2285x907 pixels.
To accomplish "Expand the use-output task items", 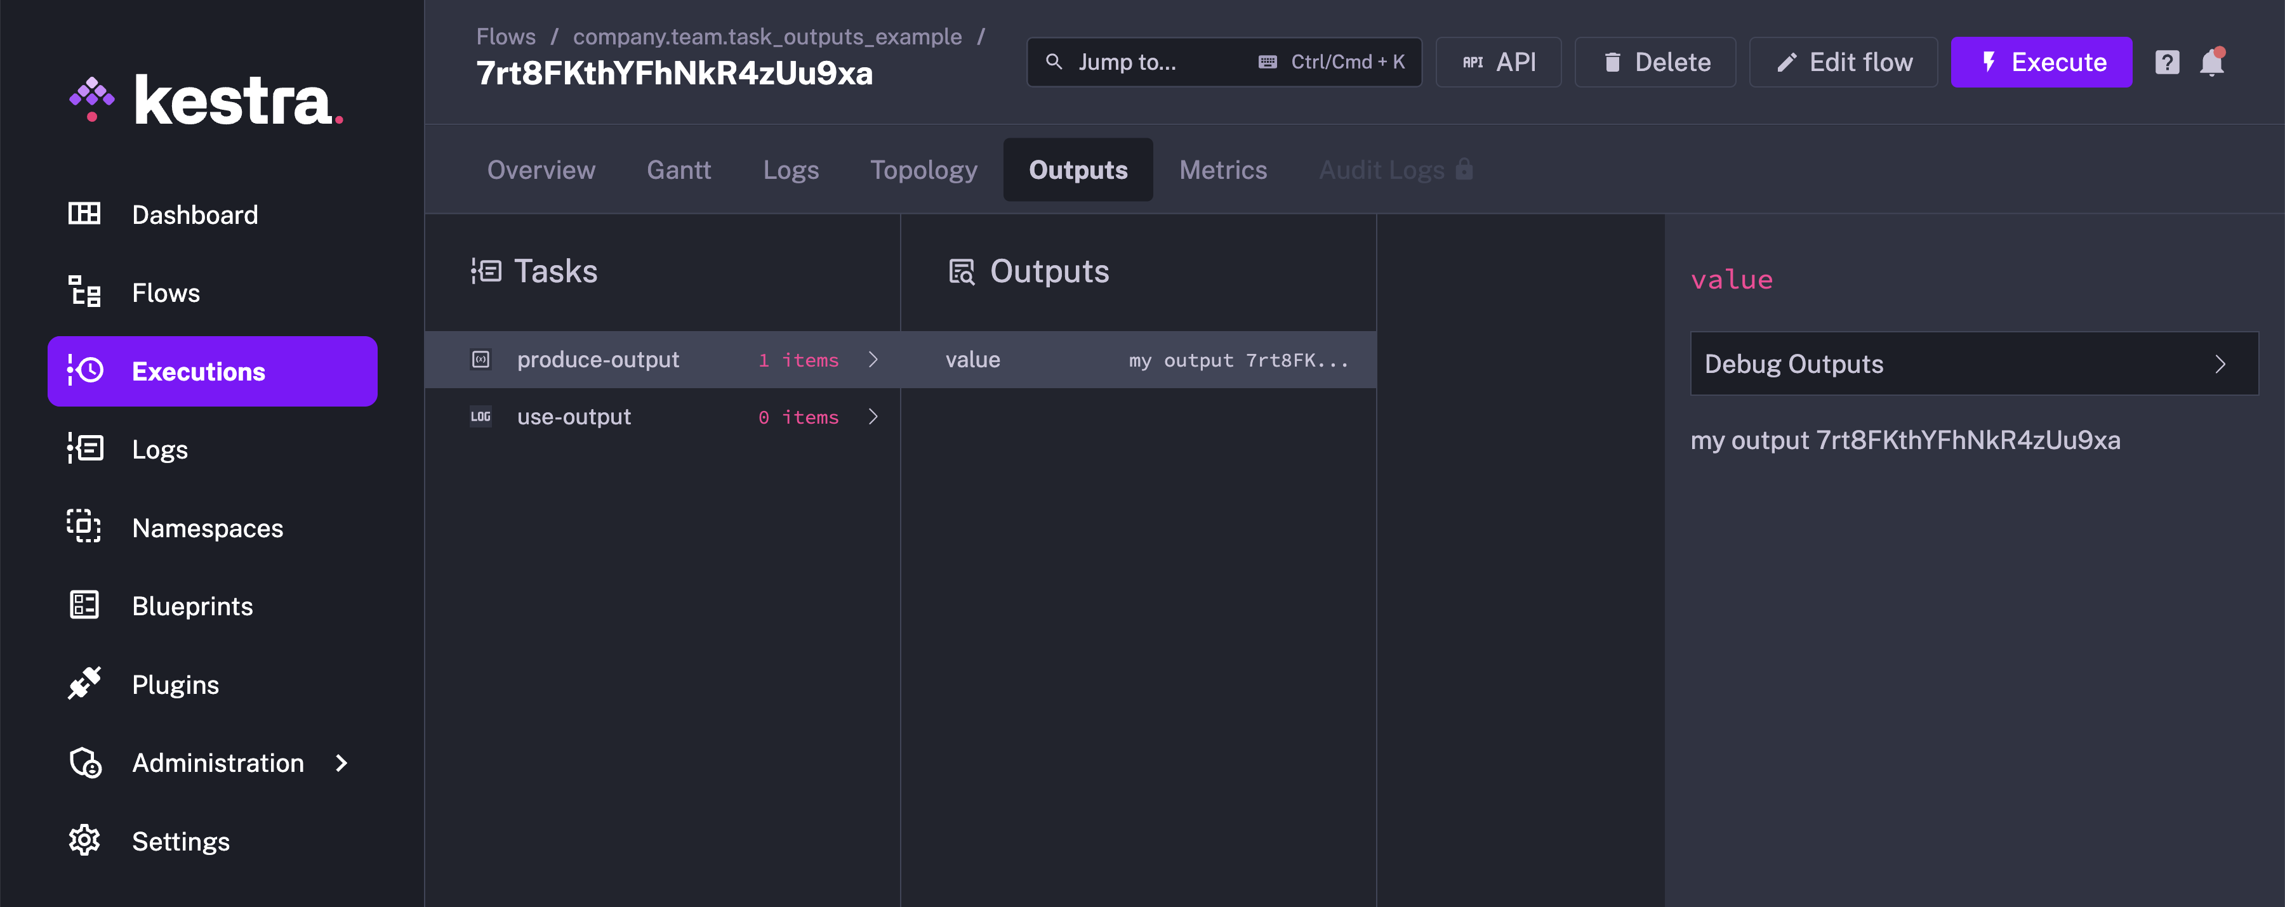I will pyautogui.click(x=874, y=416).
